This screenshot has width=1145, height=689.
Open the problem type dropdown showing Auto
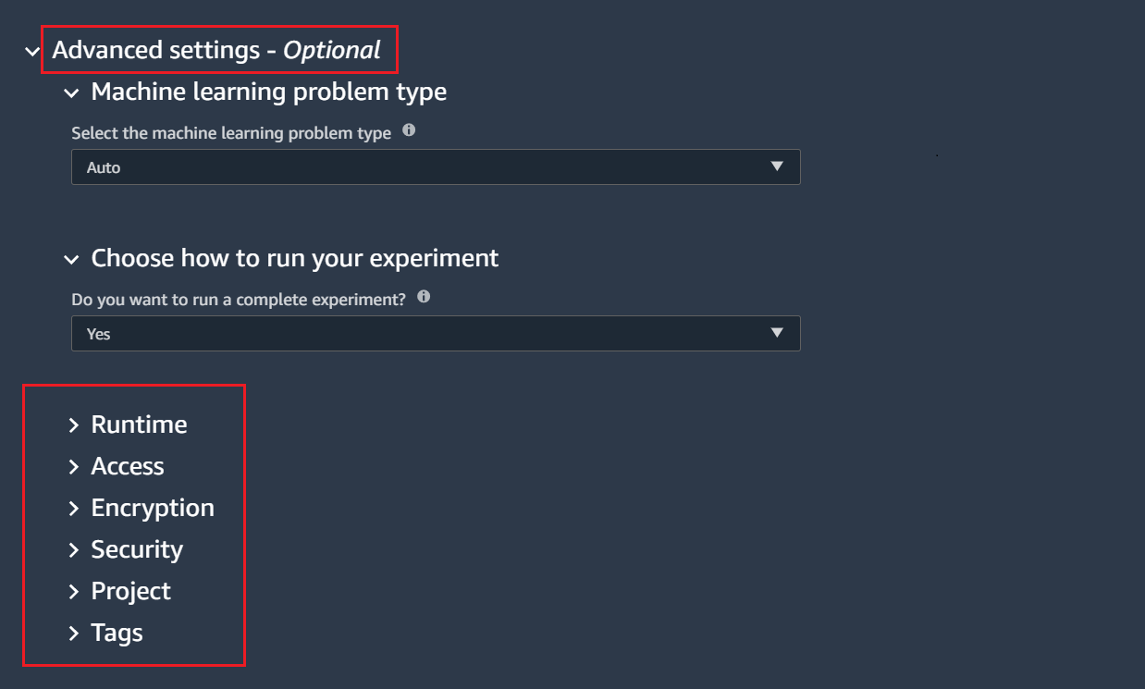436,167
